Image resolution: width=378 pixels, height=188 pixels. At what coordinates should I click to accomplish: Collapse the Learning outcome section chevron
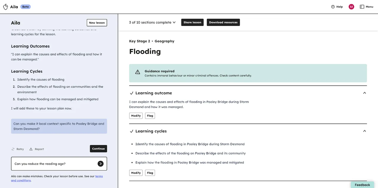click(364, 93)
